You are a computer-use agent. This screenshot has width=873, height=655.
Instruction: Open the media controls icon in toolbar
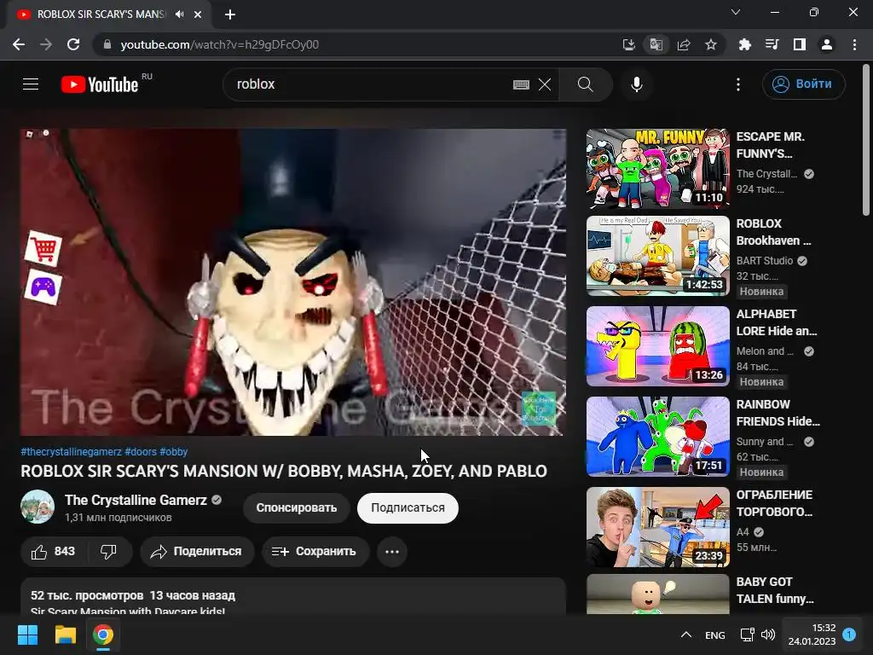point(772,44)
